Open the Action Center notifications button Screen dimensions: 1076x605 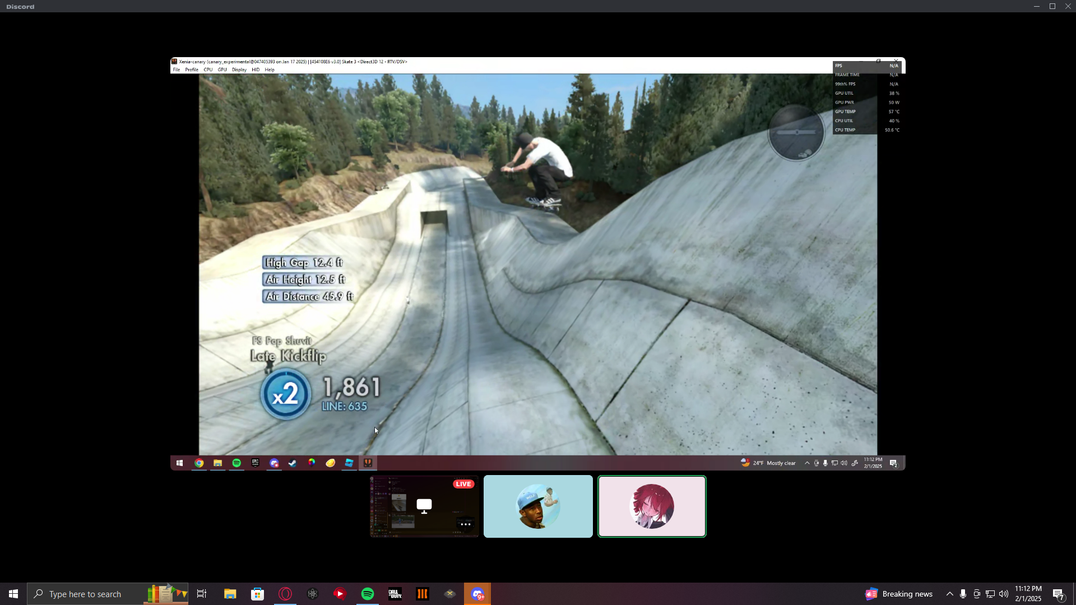[1058, 594]
